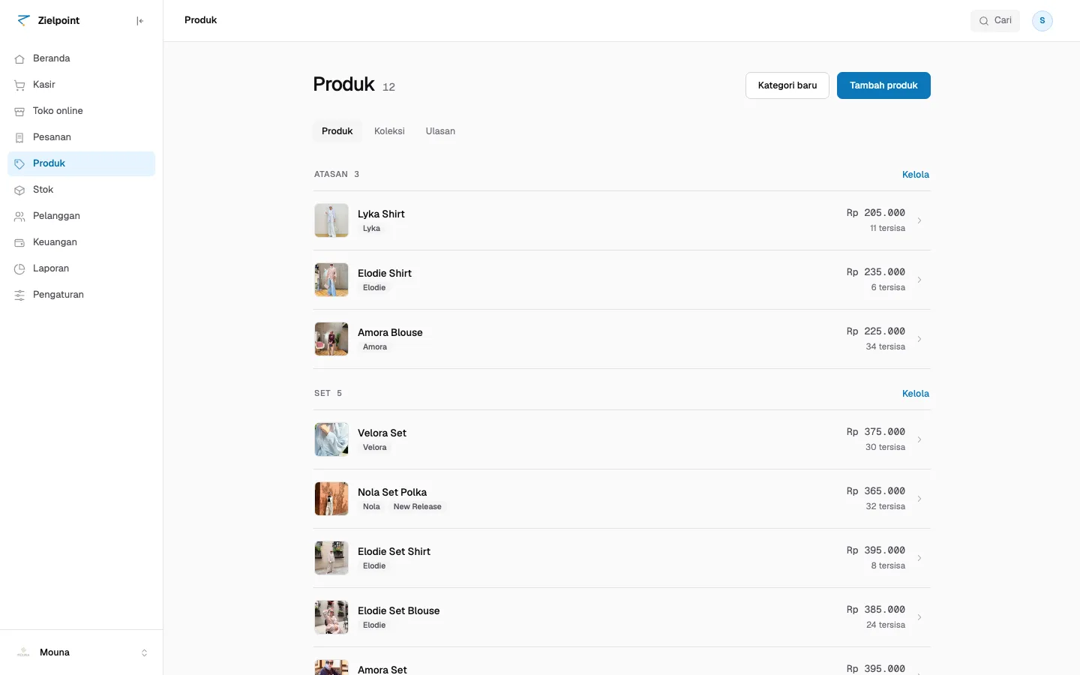
Task: Click the Cari search field
Action: tap(995, 21)
